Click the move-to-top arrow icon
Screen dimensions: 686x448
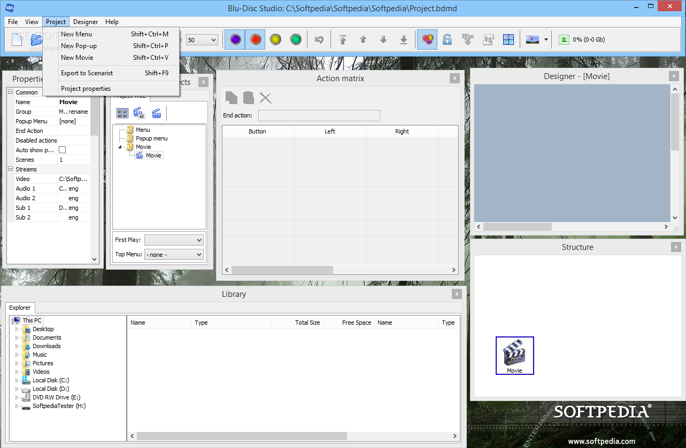343,40
